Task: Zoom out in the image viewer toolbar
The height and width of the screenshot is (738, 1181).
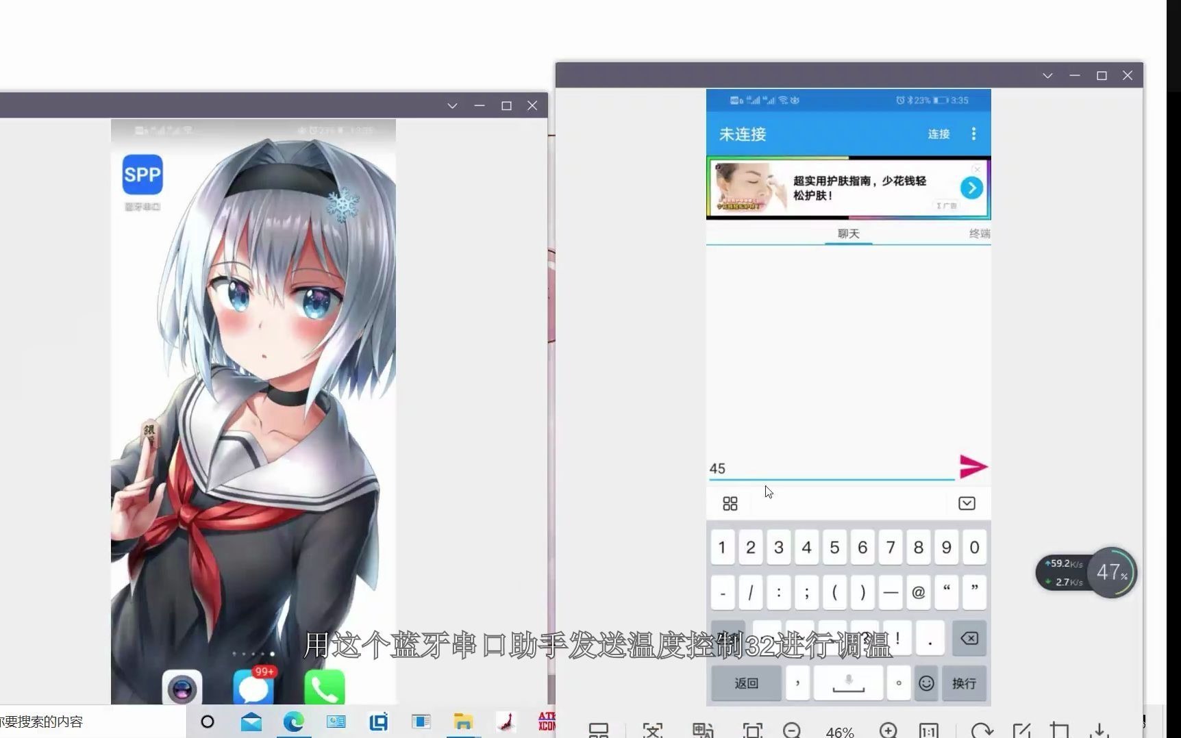Action: coord(791,730)
